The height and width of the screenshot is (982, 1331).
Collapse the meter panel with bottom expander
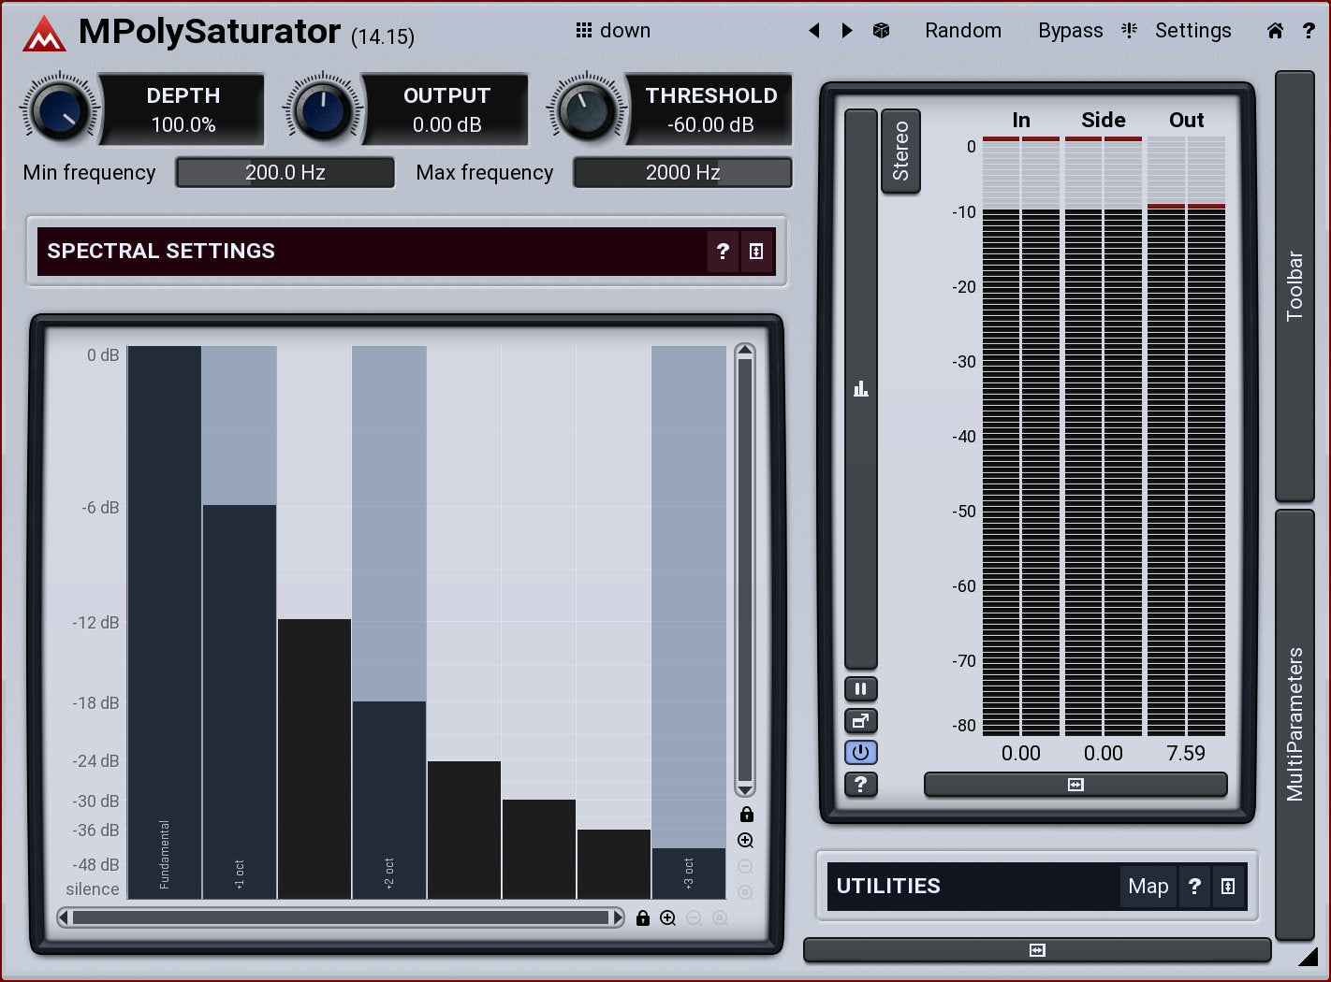tap(1075, 785)
